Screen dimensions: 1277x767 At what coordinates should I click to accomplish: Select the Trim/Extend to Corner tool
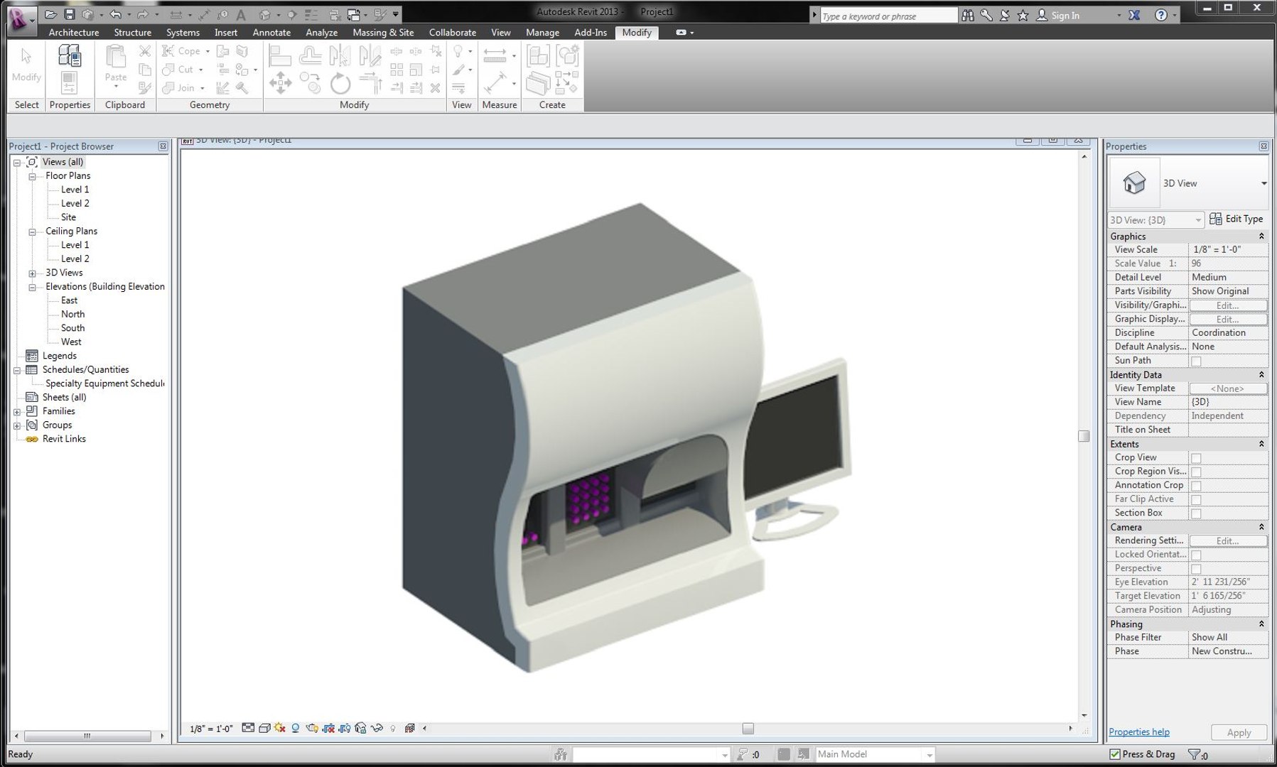370,83
